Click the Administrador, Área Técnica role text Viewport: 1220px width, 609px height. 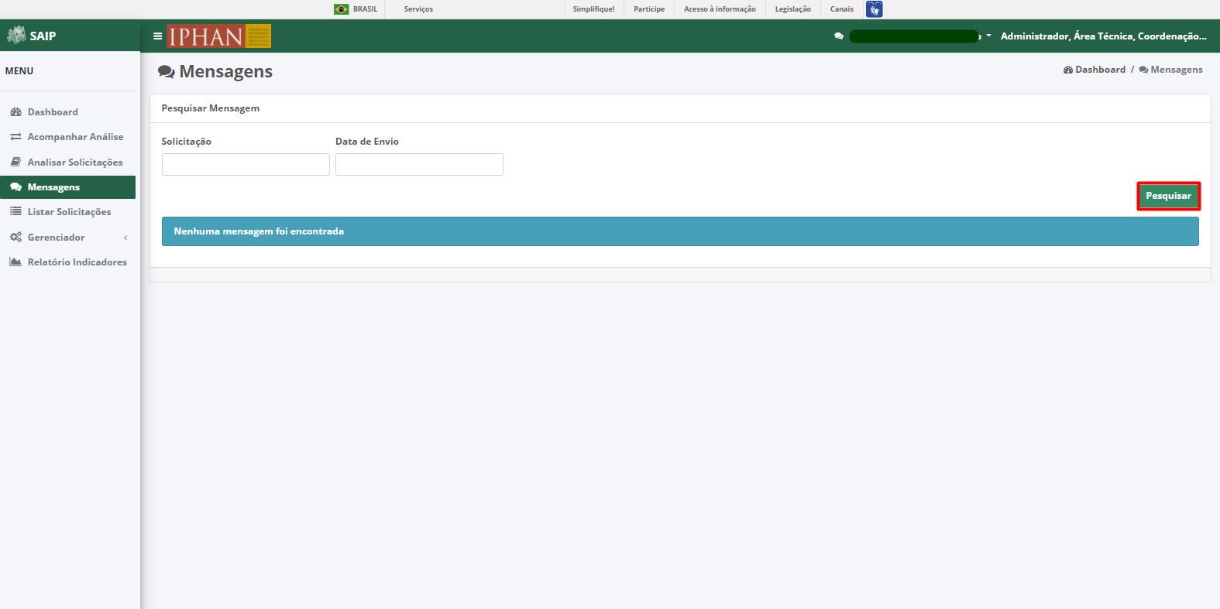pyautogui.click(x=1104, y=36)
